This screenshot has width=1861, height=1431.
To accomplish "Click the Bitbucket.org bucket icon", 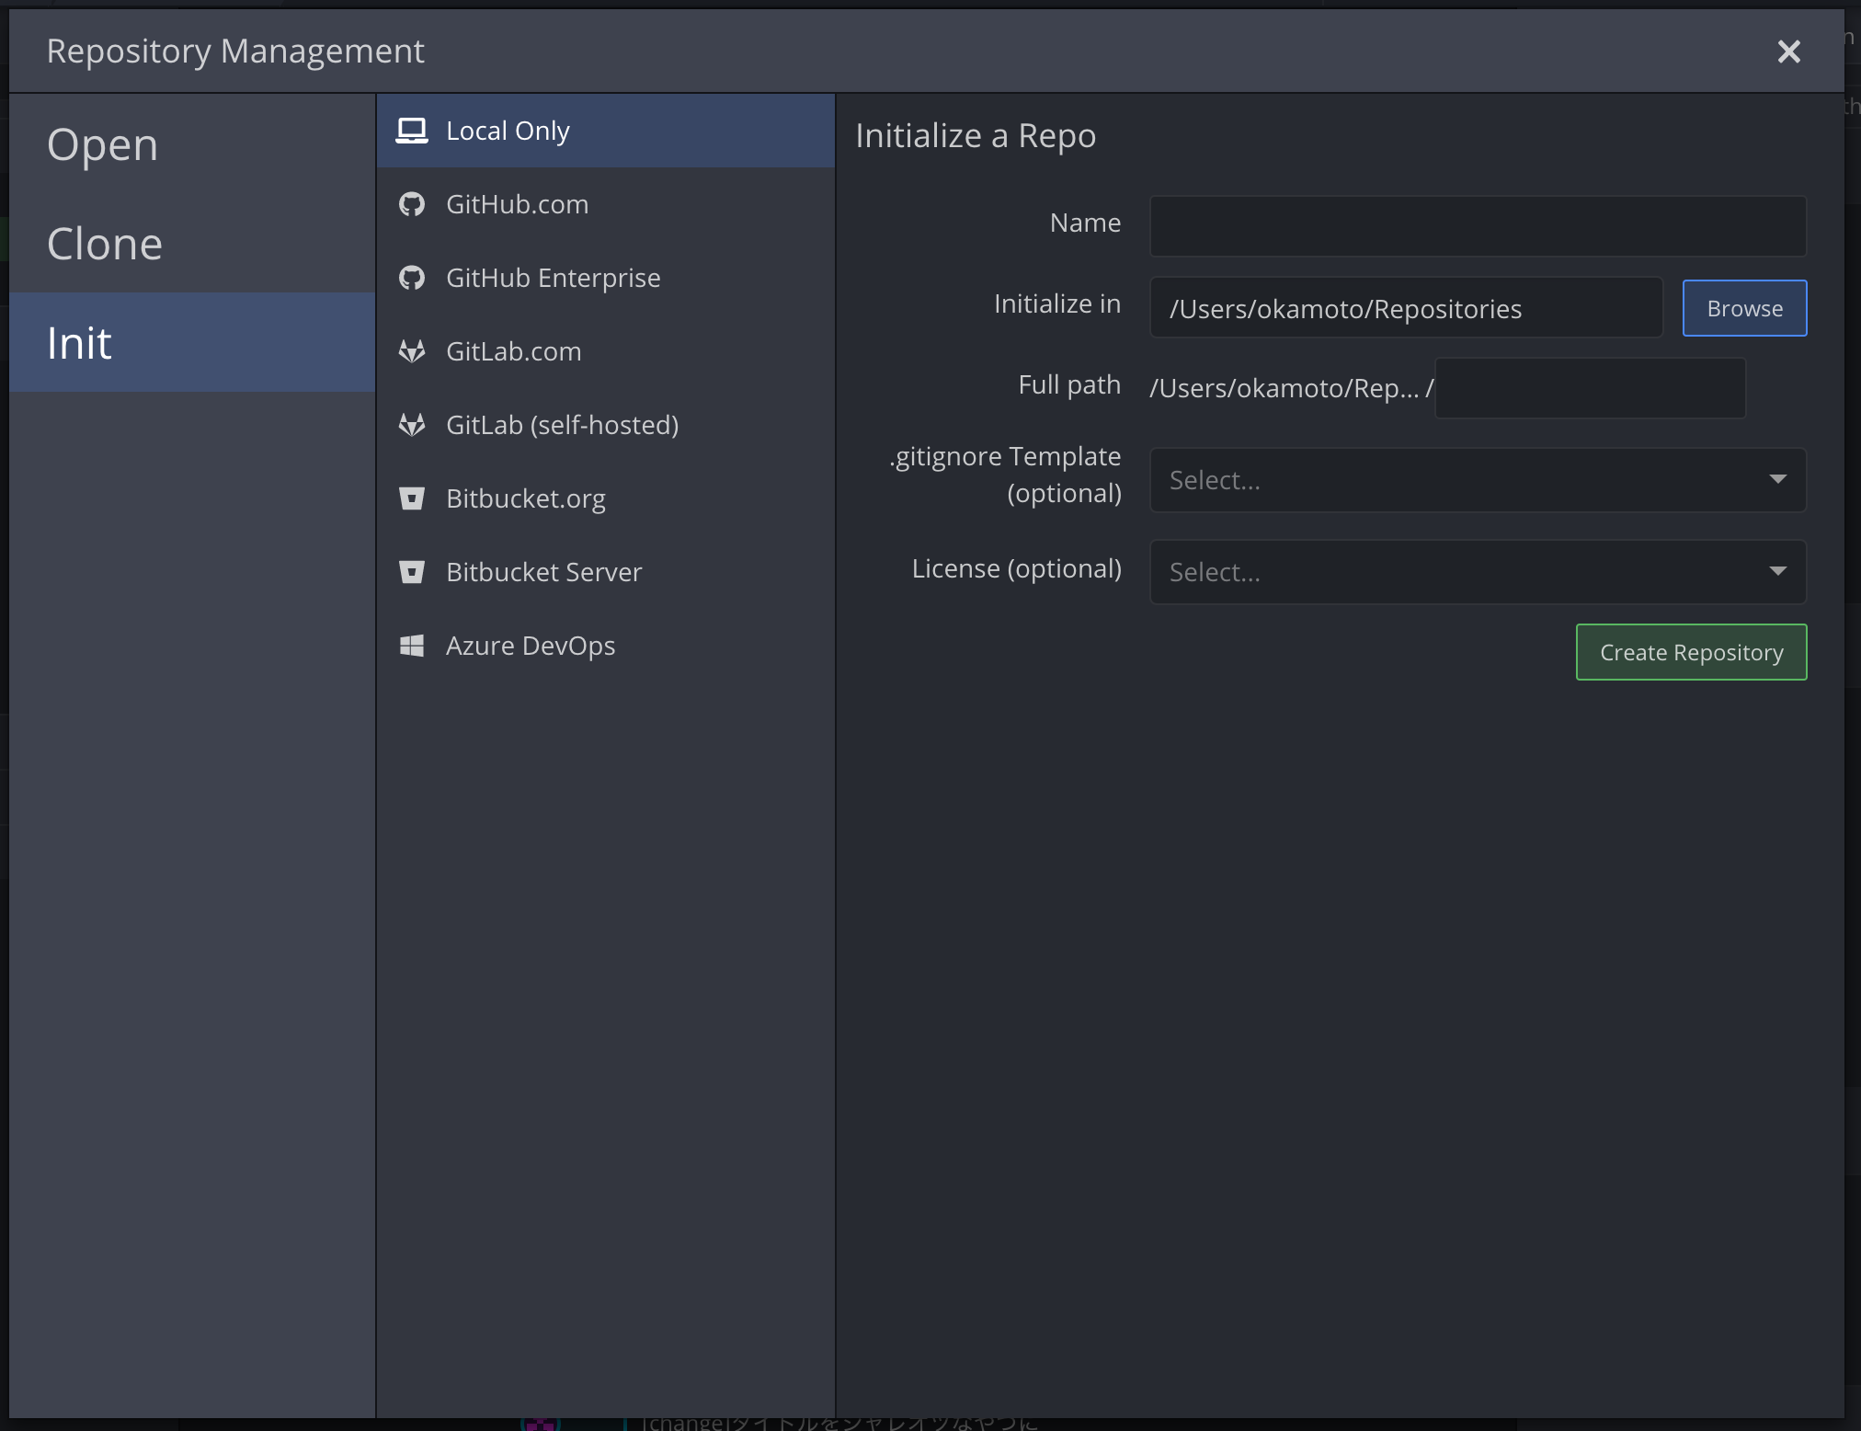I will (x=413, y=498).
